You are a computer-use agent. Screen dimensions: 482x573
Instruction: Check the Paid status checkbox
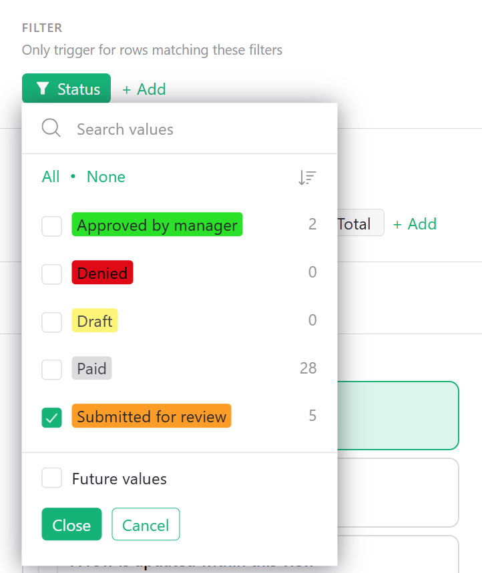[51, 368]
